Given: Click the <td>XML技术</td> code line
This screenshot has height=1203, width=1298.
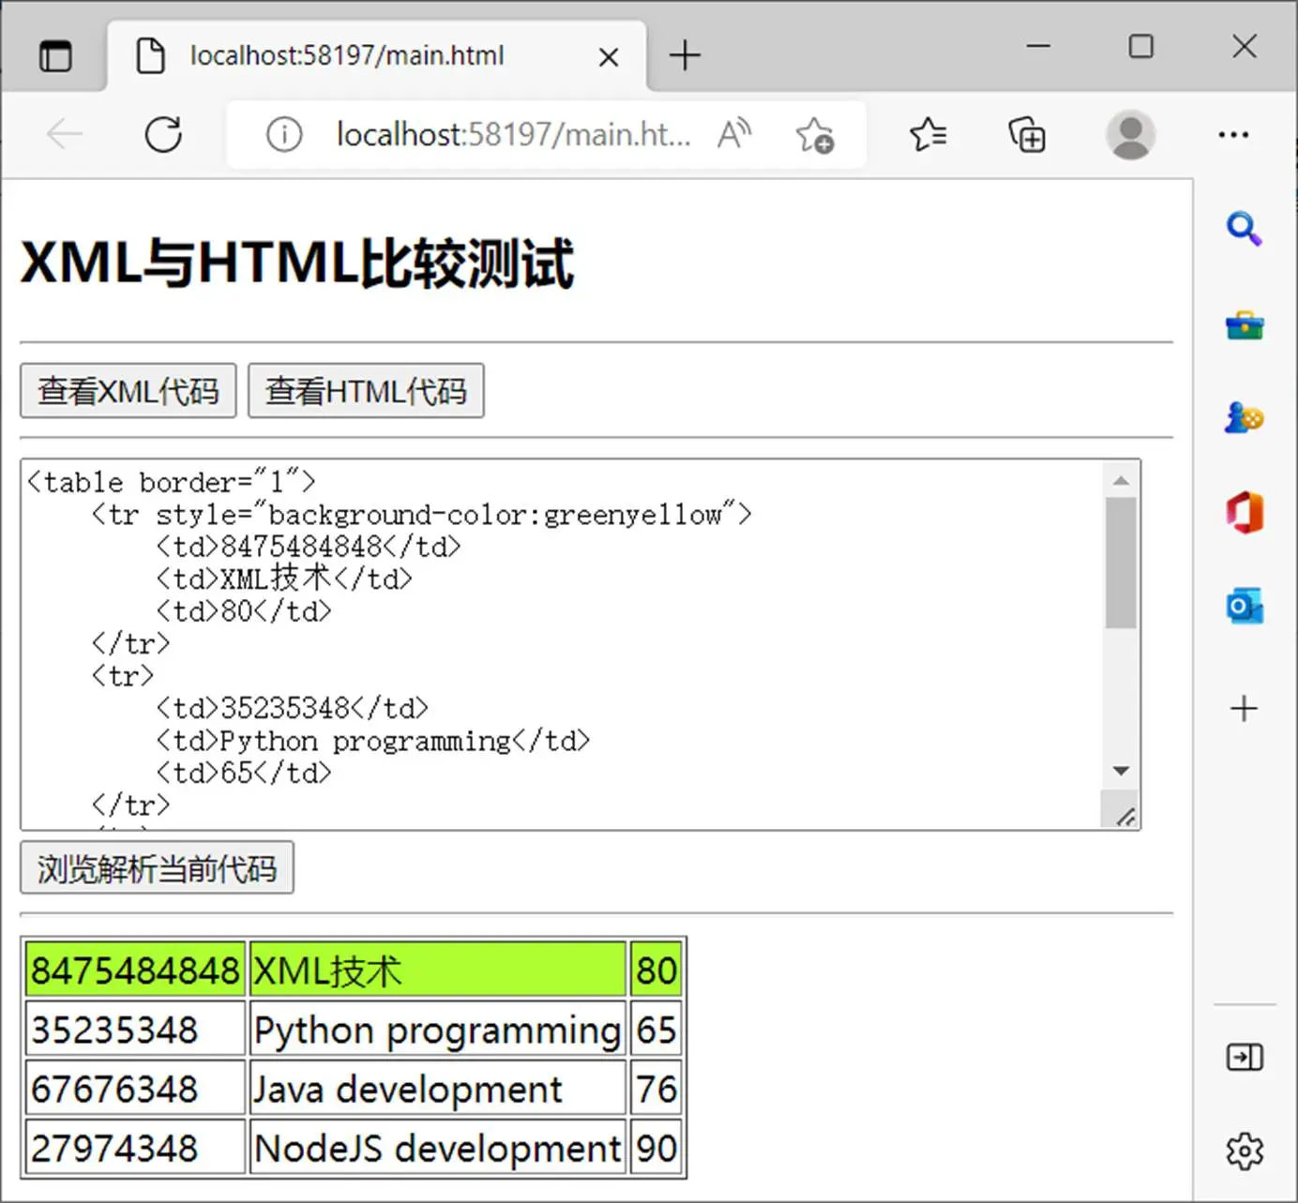Looking at the screenshot, I should 284,579.
